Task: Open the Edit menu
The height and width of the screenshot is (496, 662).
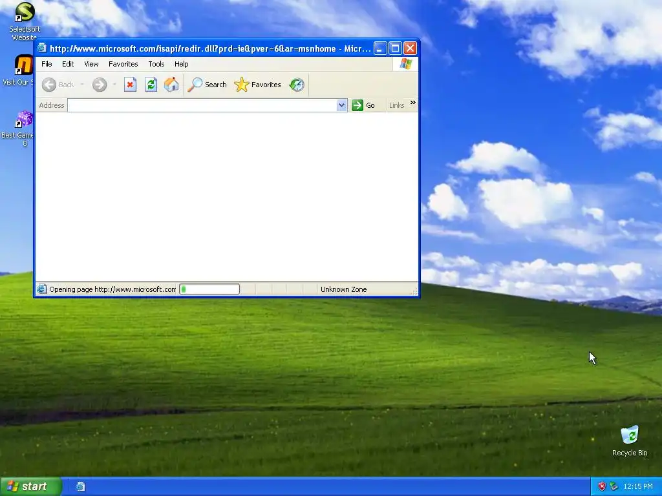Action: pos(68,64)
